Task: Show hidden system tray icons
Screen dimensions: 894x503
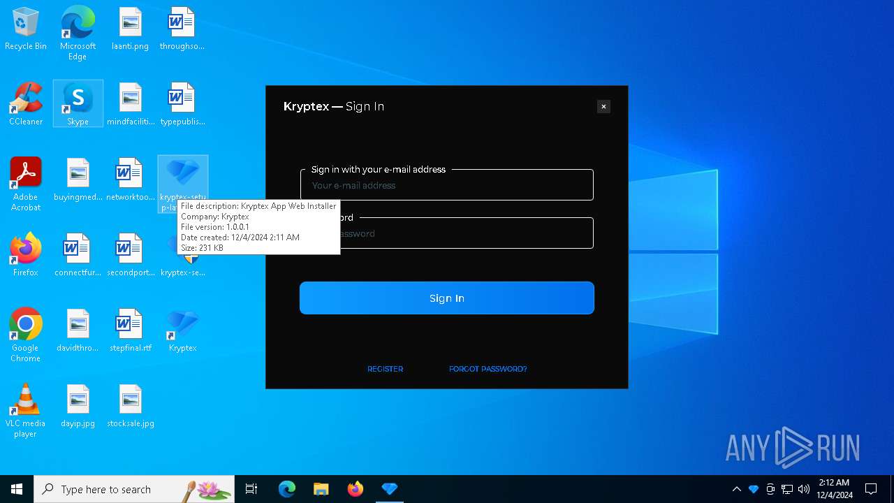Action: click(x=736, y=489)
